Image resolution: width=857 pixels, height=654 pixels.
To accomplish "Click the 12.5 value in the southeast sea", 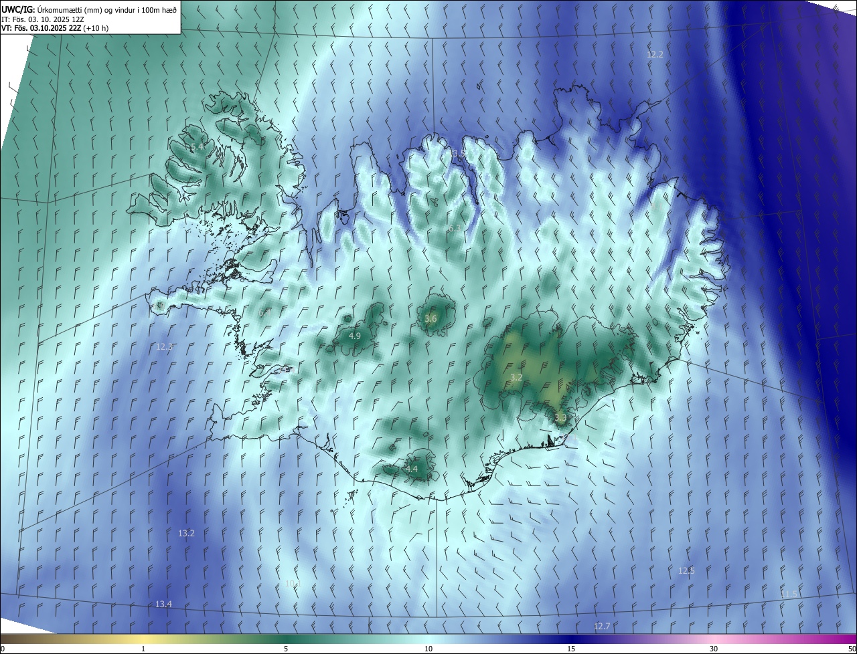I will [686, 570].
